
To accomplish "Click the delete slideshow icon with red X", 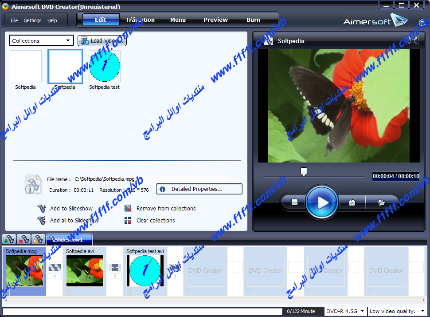I will point(23,239).
